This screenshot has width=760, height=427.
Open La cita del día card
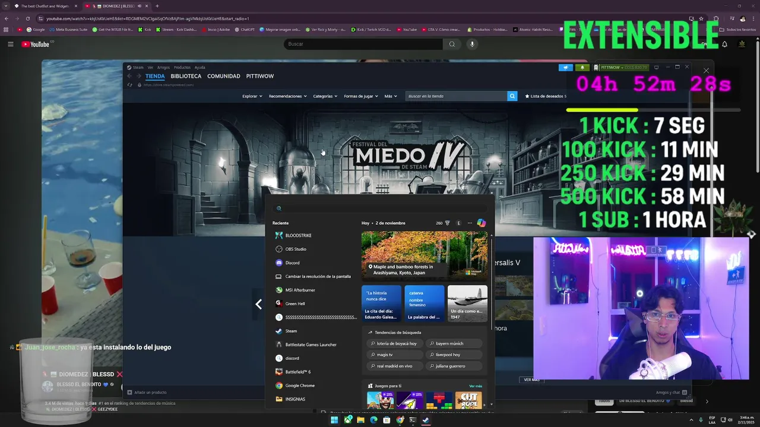coord(381,303)
